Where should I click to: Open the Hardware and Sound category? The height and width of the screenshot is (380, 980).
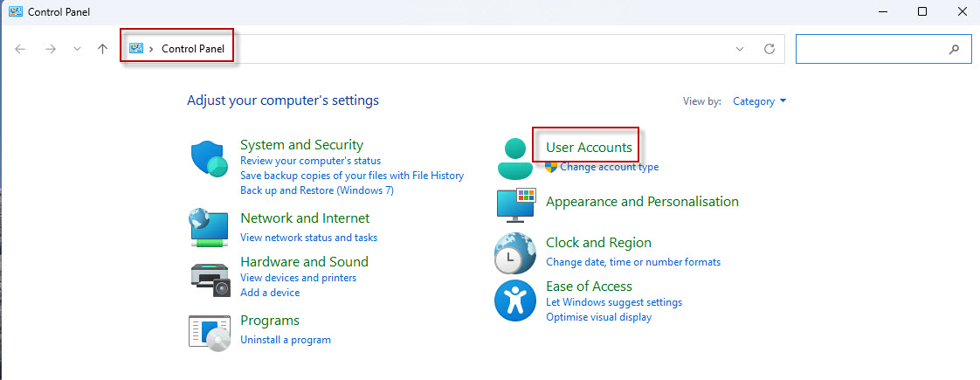pyautogui.click(x=304, y=261)
